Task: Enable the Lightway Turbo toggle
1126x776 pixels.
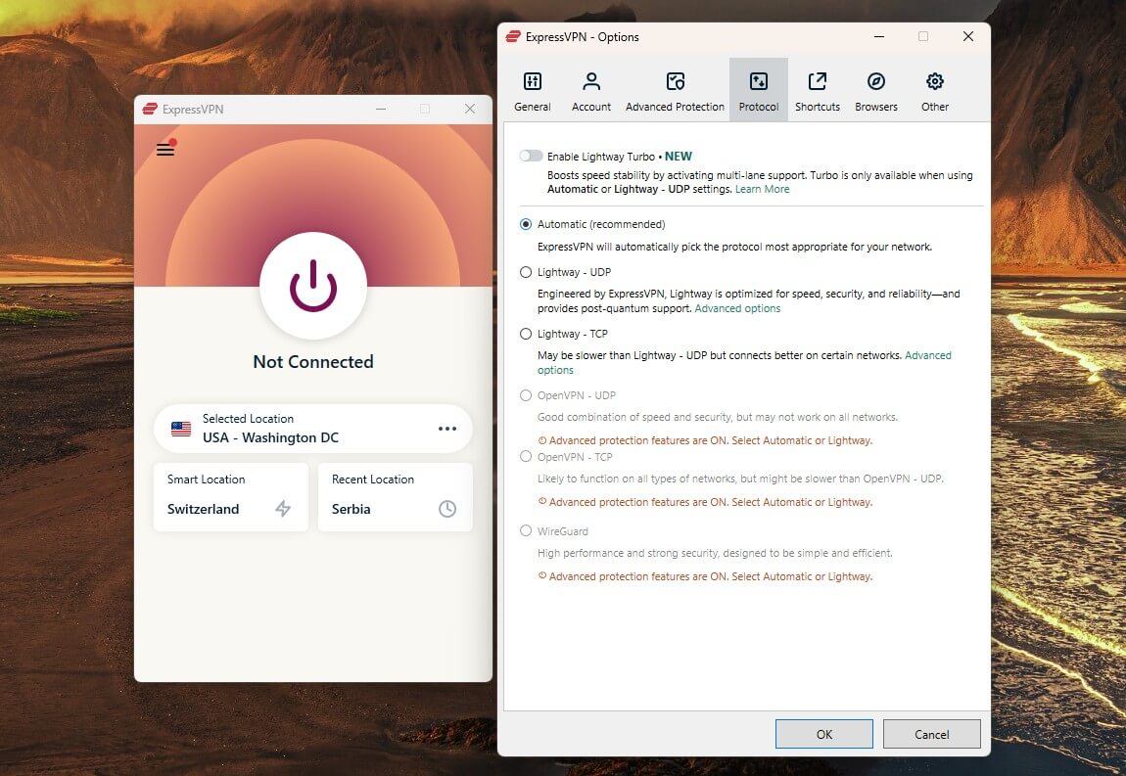Action: click(531, 156)
